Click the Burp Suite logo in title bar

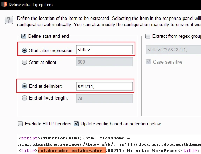point(4,4)
